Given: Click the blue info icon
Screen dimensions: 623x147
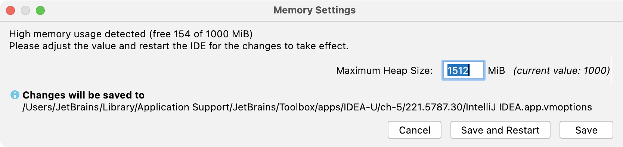Looking at the screenshot, I should [15, 95].
